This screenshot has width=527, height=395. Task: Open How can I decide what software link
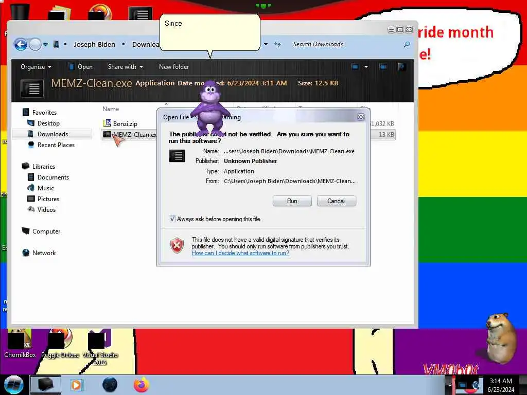pos(240,253)
